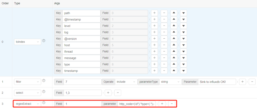Show help for the select type
This screenshot has height=108, width=257.
coord(44,91)
